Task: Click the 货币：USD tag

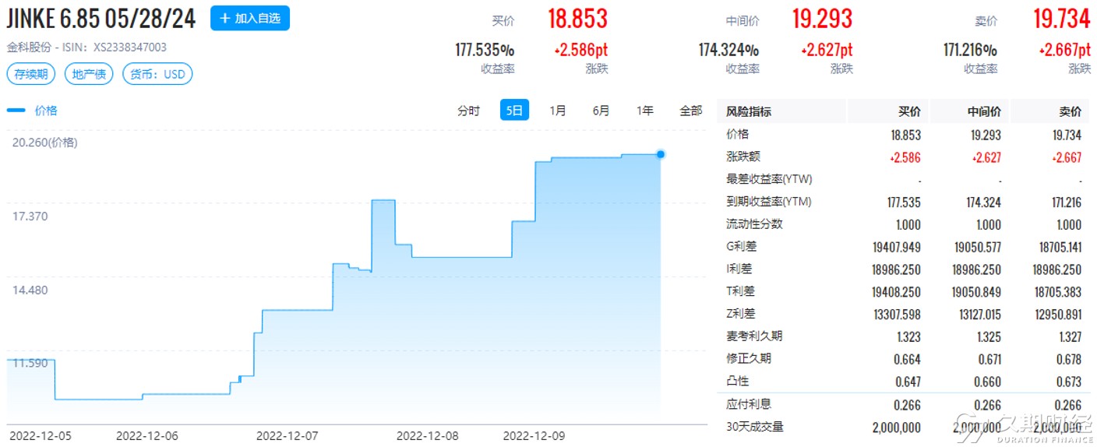Action: (x=157, y=75)
